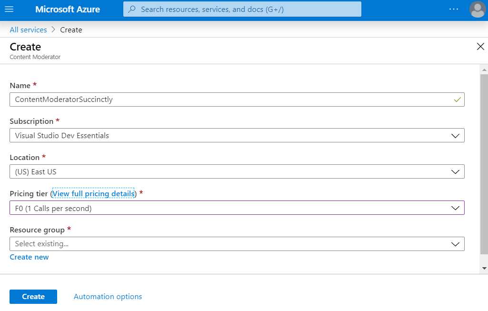
Task: Click the green checkmark beside the Name field
Action: click(x=458, y=100)
